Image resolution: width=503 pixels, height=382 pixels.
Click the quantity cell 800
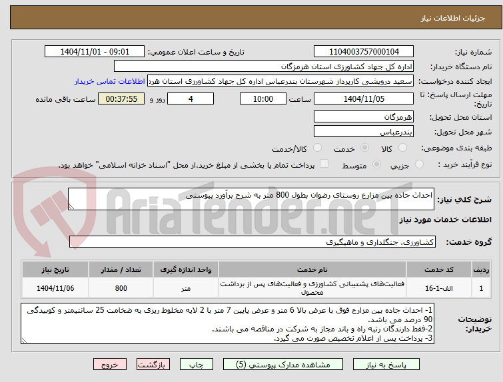pyautogui.click(x=121, y=287)
